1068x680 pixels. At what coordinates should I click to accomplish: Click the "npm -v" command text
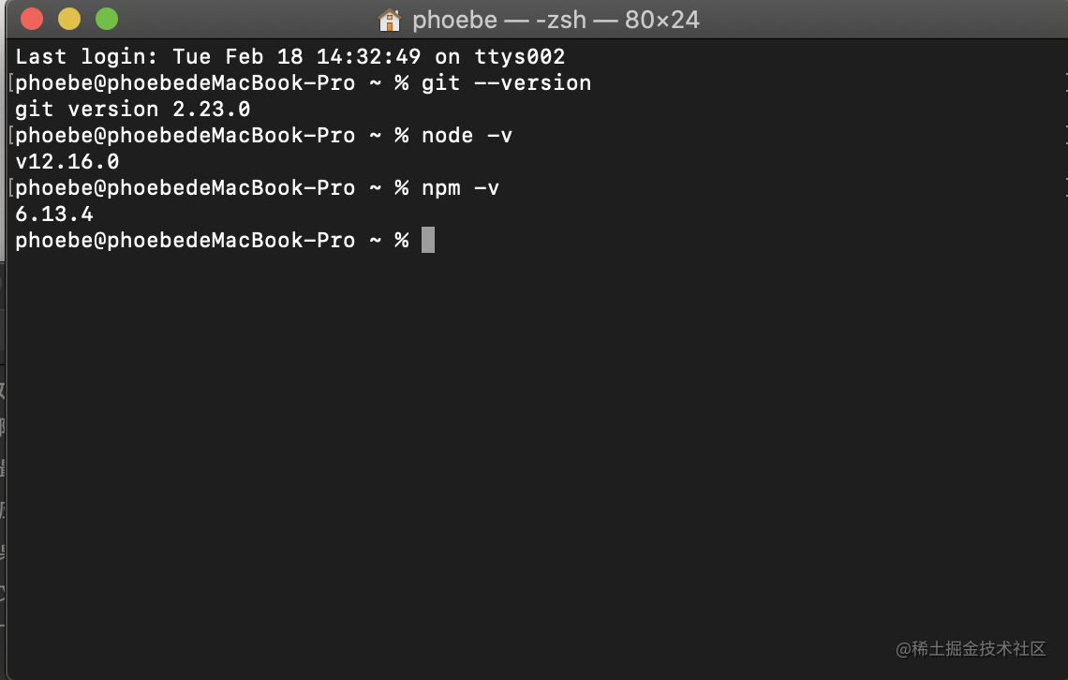tap(460, 188)
